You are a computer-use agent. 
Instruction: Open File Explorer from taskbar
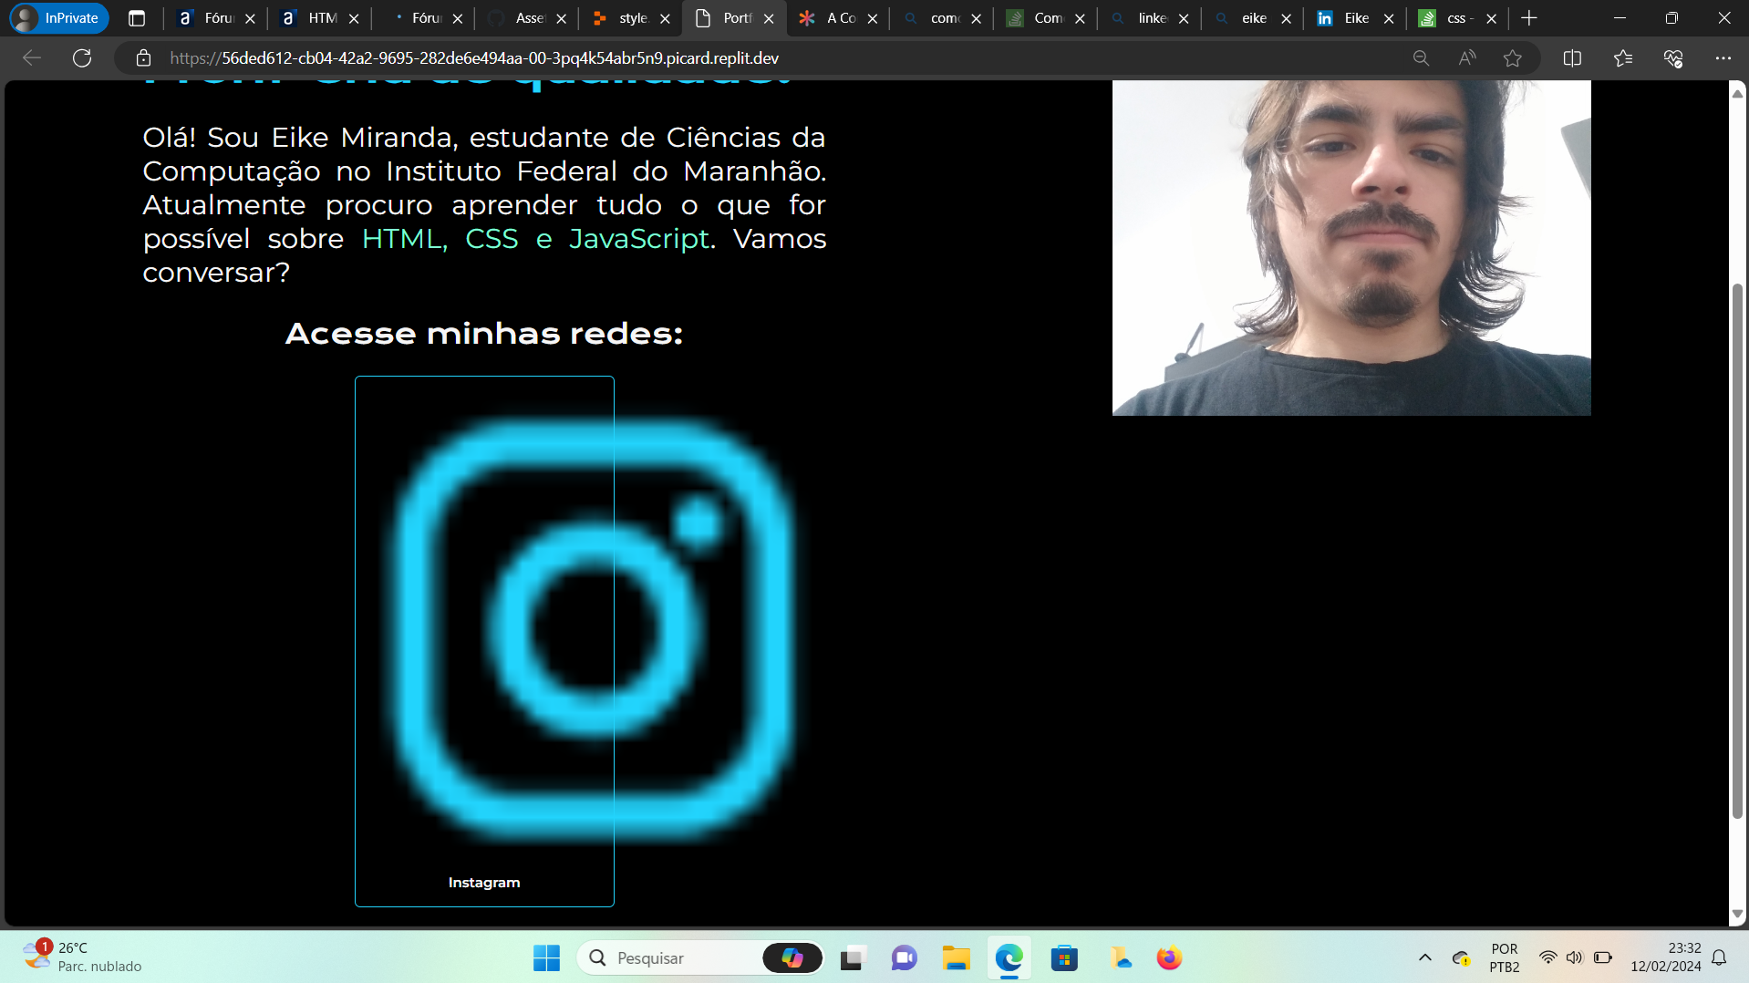pos(956,958)
